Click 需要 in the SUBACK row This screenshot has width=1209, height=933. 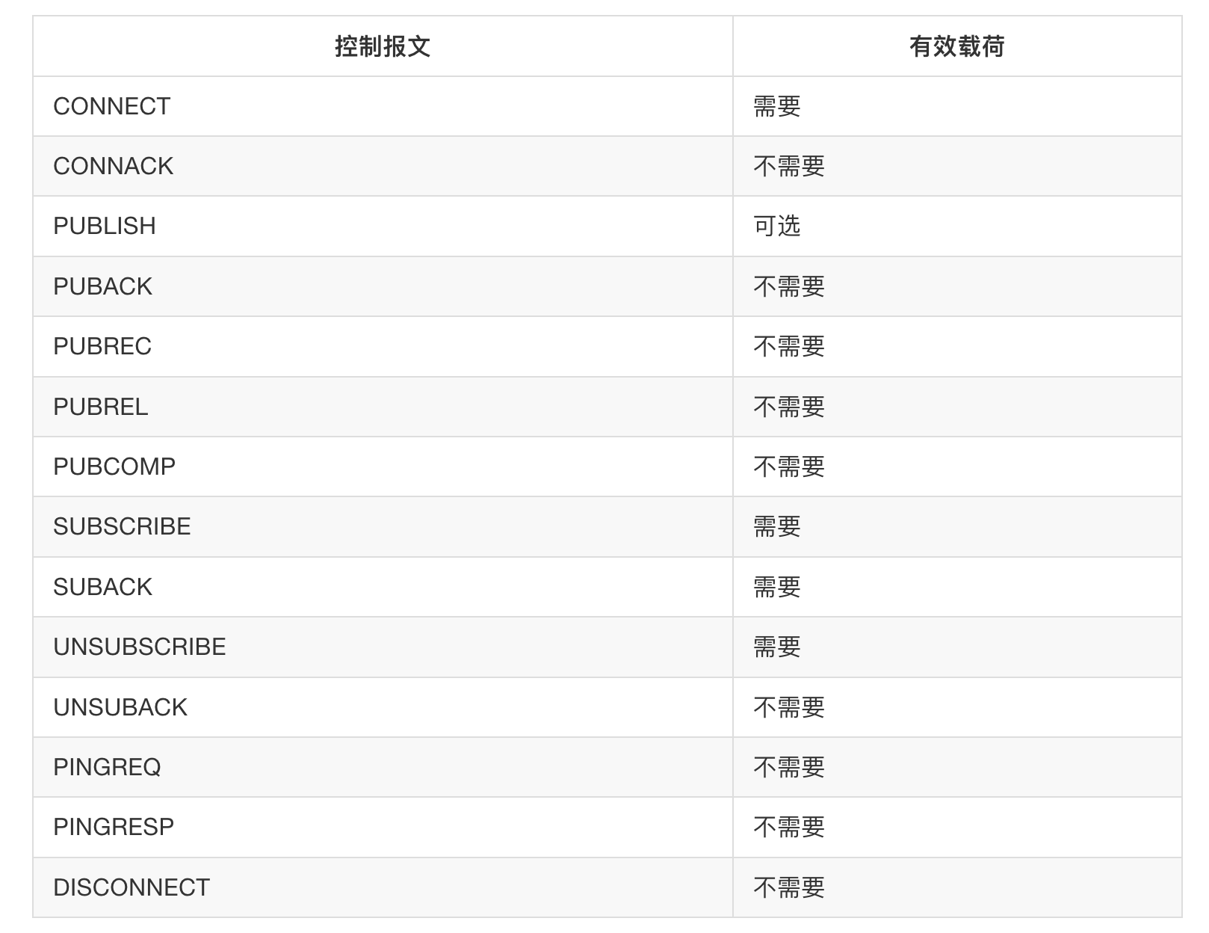(777, 587)
